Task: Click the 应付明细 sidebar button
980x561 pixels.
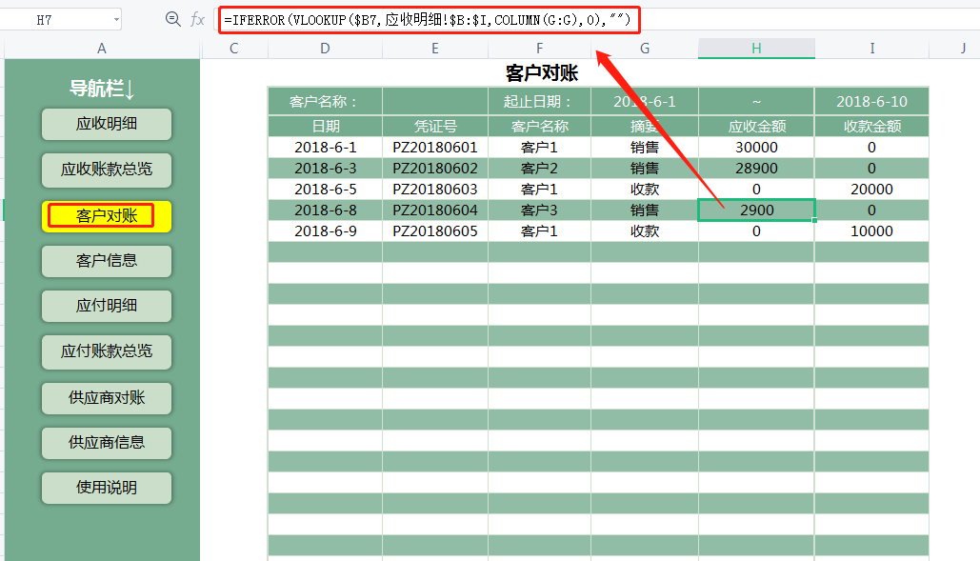Action: click(x=106, y=307)
